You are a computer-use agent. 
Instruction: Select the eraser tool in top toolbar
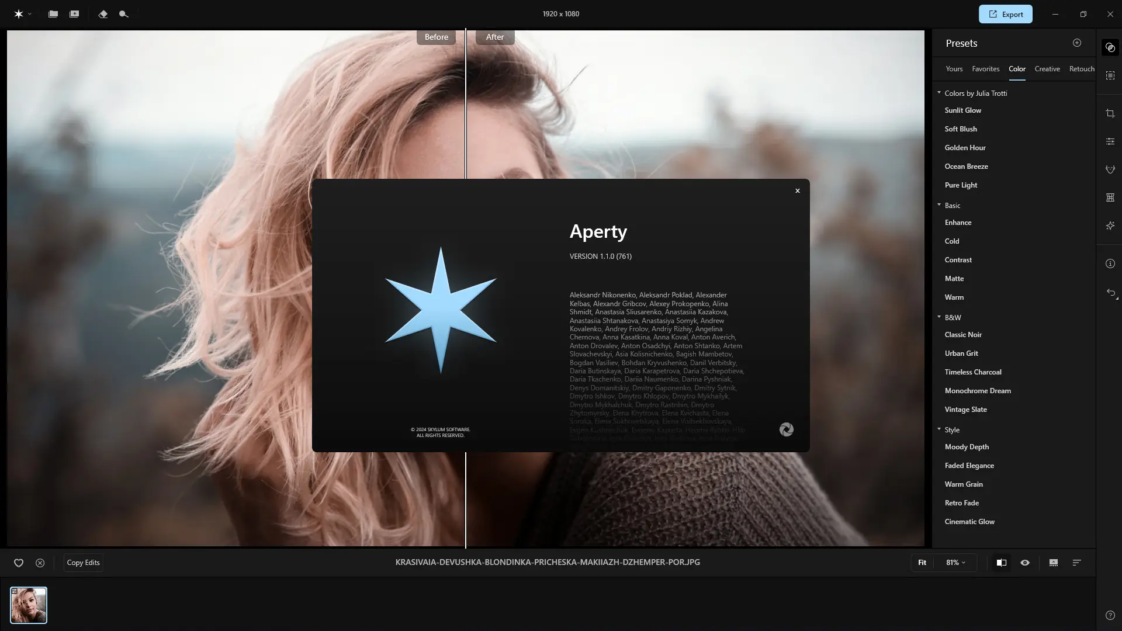pos(103,14)
